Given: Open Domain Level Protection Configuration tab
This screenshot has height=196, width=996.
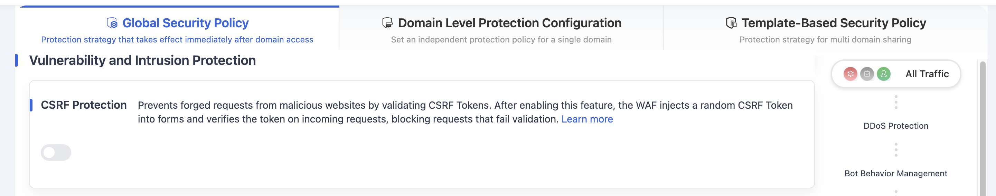Looking at the screenshot, I should (x=501, y=29).
